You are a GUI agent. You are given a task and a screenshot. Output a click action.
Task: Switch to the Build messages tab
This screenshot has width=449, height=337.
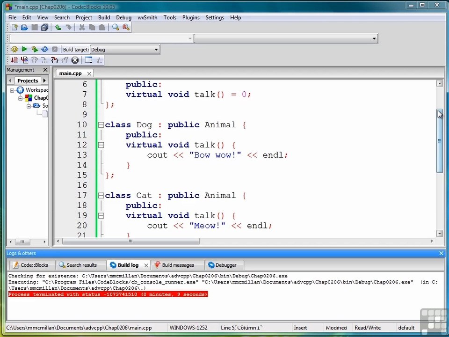tap(178, 265)
